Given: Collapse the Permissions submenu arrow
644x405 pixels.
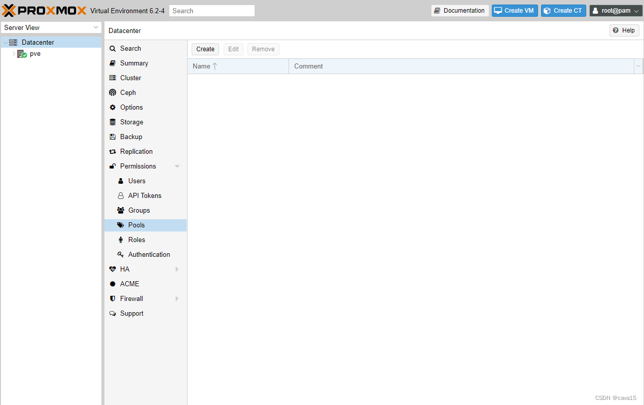Looking at the screenshot, I should tap(177, 166).
